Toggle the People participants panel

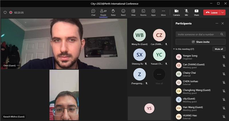coord(103,12)
